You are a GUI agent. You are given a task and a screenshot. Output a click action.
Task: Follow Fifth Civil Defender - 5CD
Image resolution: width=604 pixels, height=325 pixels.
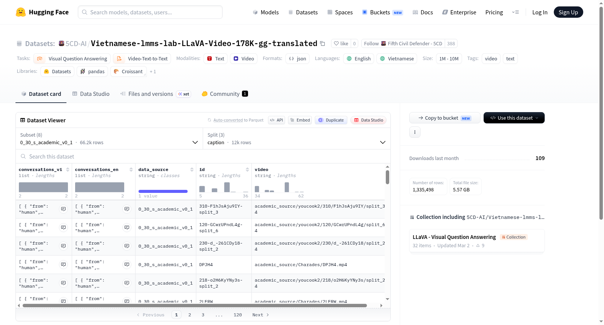pos(403,43)
